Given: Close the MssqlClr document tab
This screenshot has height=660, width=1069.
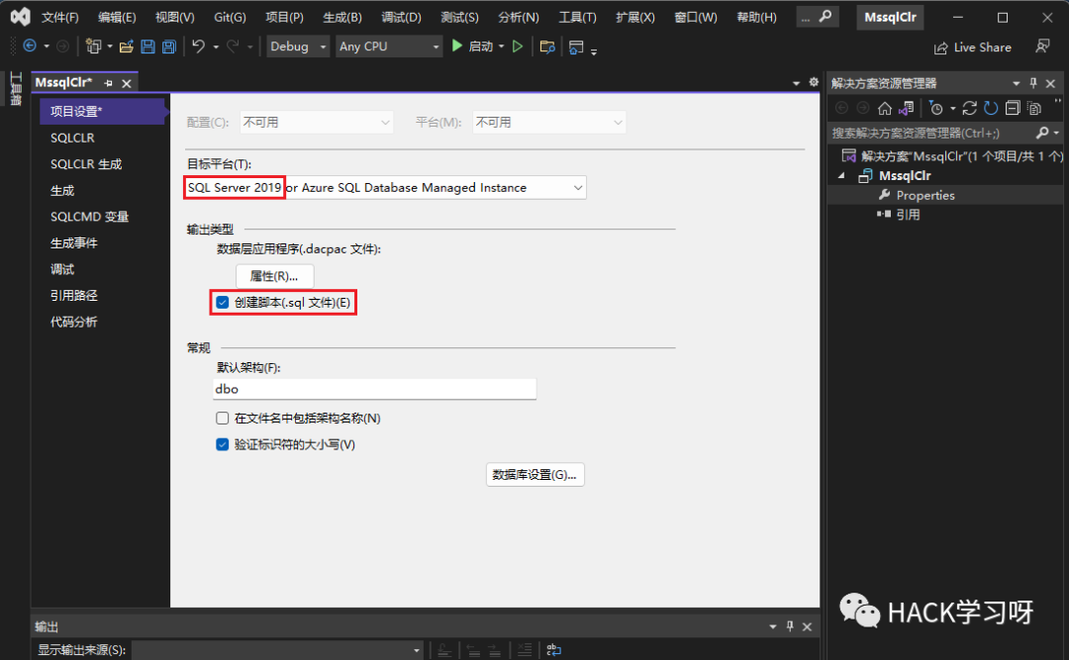Looking at the screenshot, I should [x=126, y=83].
